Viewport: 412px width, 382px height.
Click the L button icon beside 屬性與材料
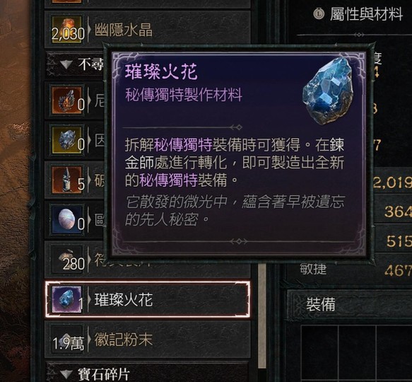(x=319, y=13)
